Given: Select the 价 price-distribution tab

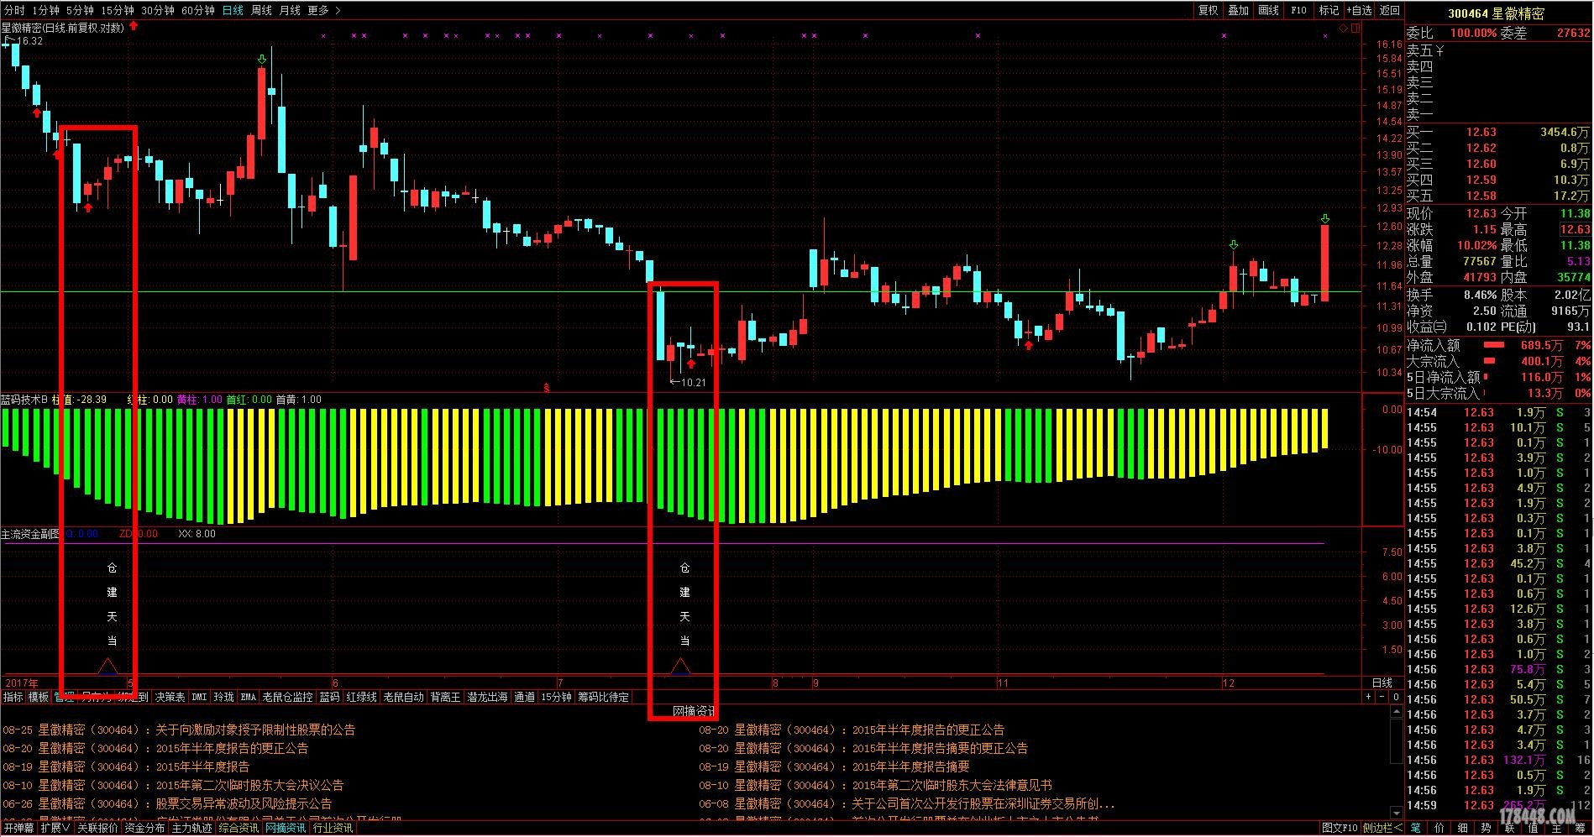Looking at the screenshot, I should [x=1439, y=829].
